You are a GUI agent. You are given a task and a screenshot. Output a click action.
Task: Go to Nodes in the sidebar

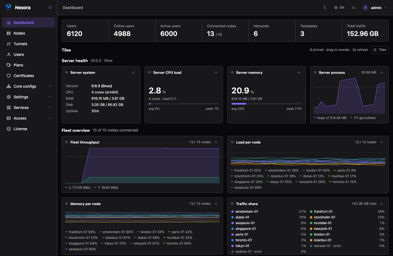[28, 33]
